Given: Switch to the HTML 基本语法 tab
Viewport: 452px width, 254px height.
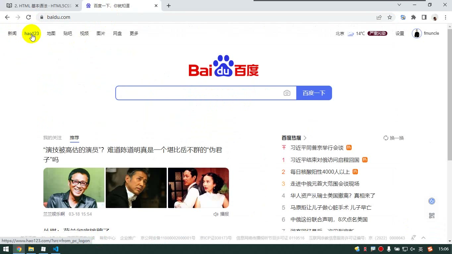Looking at the screenshot, I should [41, 6].
